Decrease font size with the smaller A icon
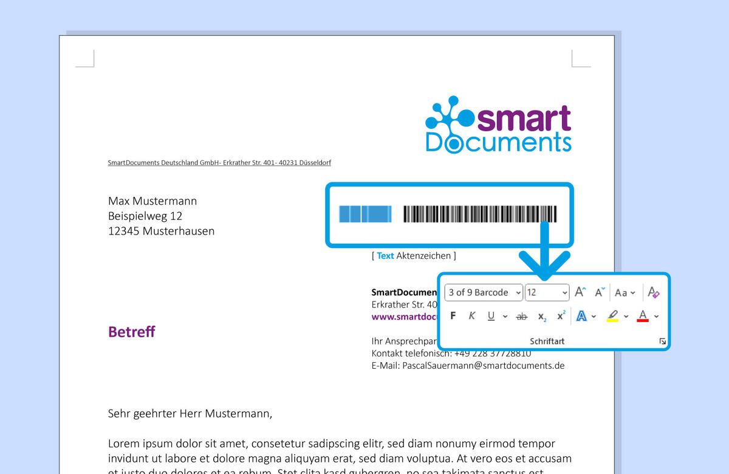729x474 pixels. point(600,292)
